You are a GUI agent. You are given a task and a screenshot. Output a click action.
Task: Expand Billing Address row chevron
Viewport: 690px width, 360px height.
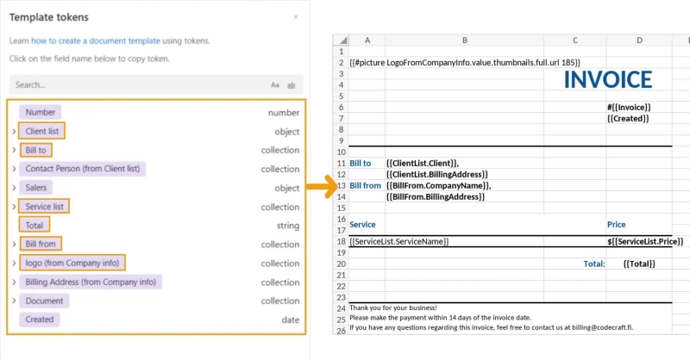(14, 282)
